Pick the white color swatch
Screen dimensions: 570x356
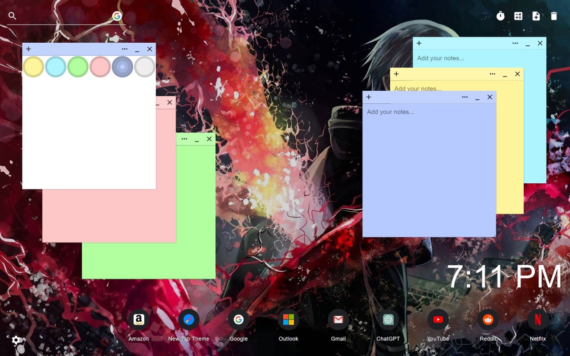pyautogui.click(x=145, y=67)
